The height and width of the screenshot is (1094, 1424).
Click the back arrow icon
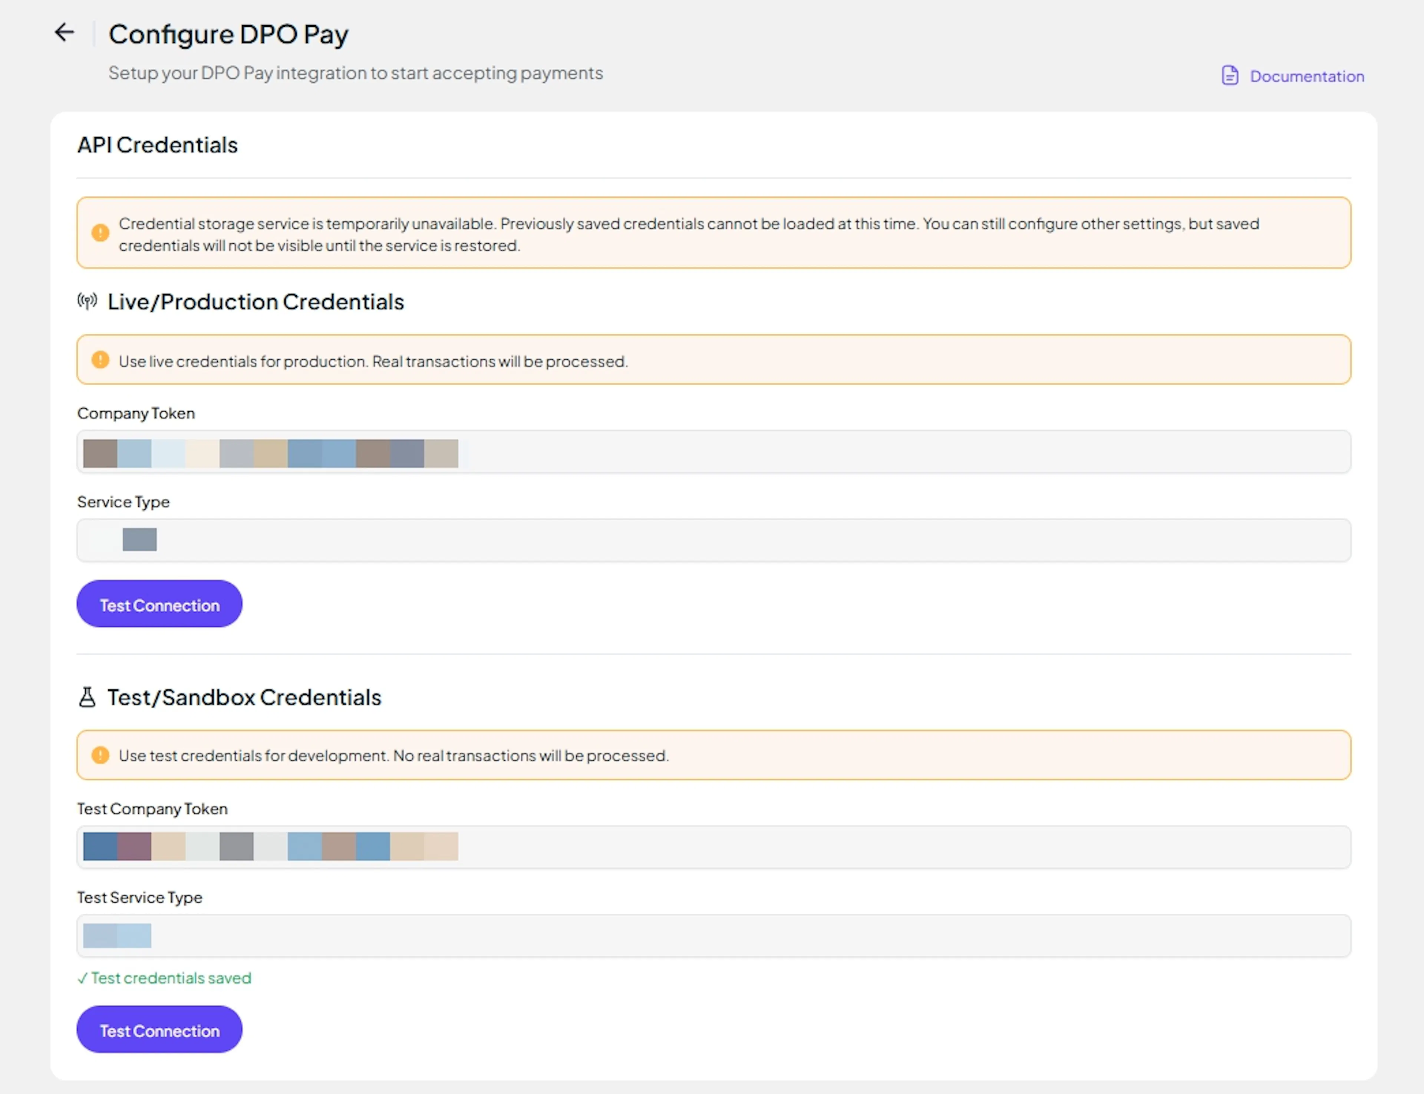pyautogui.click(x=64, y=33)
